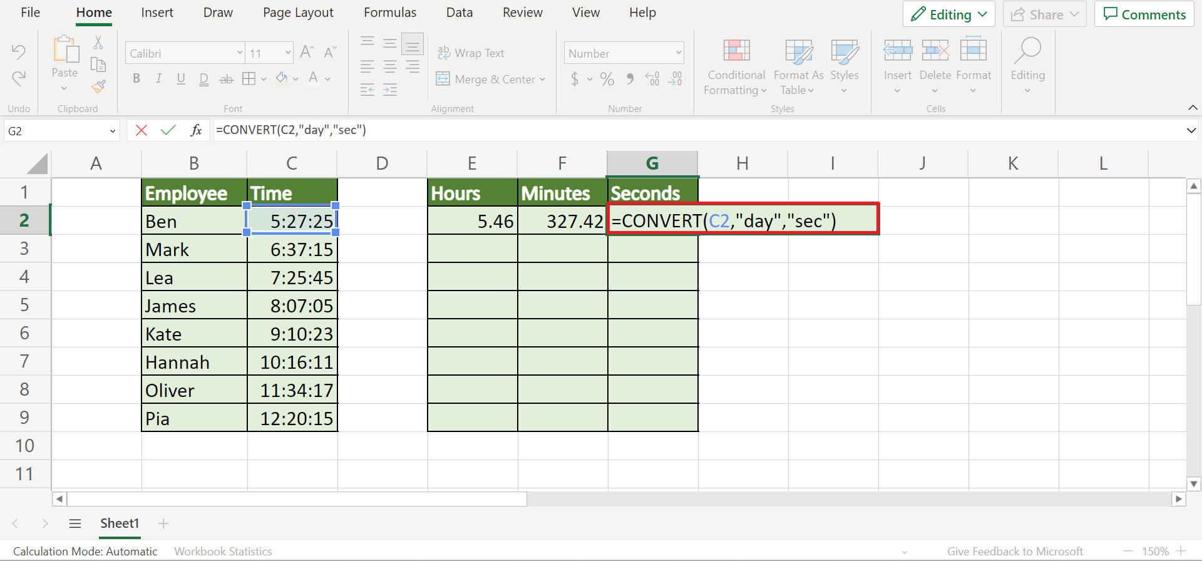
Task: Click Delete cells button
Action: (x=935, y=67)
